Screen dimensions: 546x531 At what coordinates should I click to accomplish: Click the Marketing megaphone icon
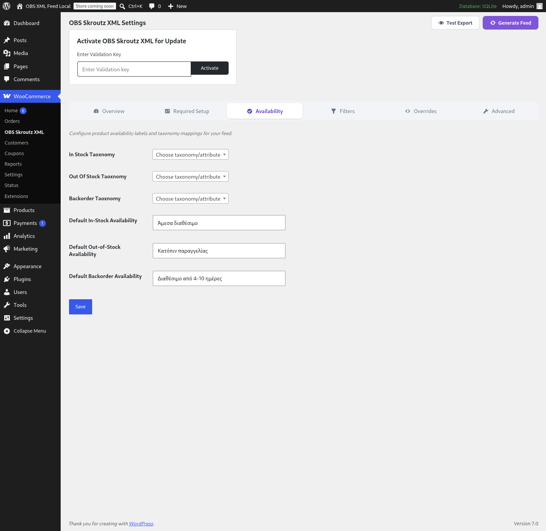point(7,249)
